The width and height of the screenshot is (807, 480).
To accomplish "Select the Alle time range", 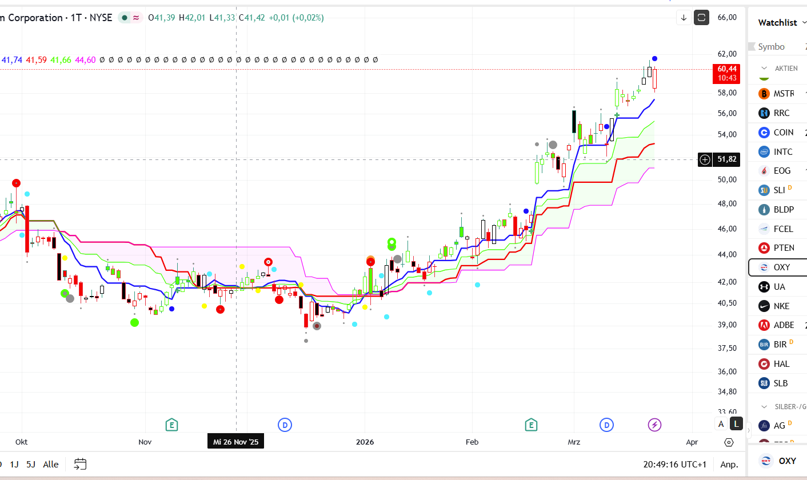I will pyautogui.click(x=51, y=464).
